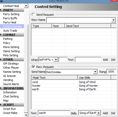Collapse the OTHER section
The image size is (118, 117).
(12, 59)
